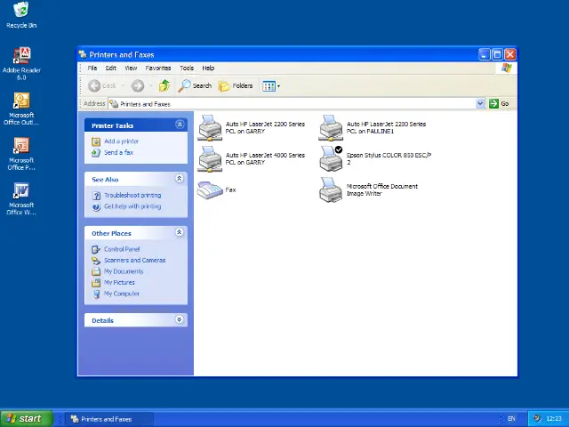Select the Fax device icon
This screenshot has height=427, width=569.
[210, 189]
